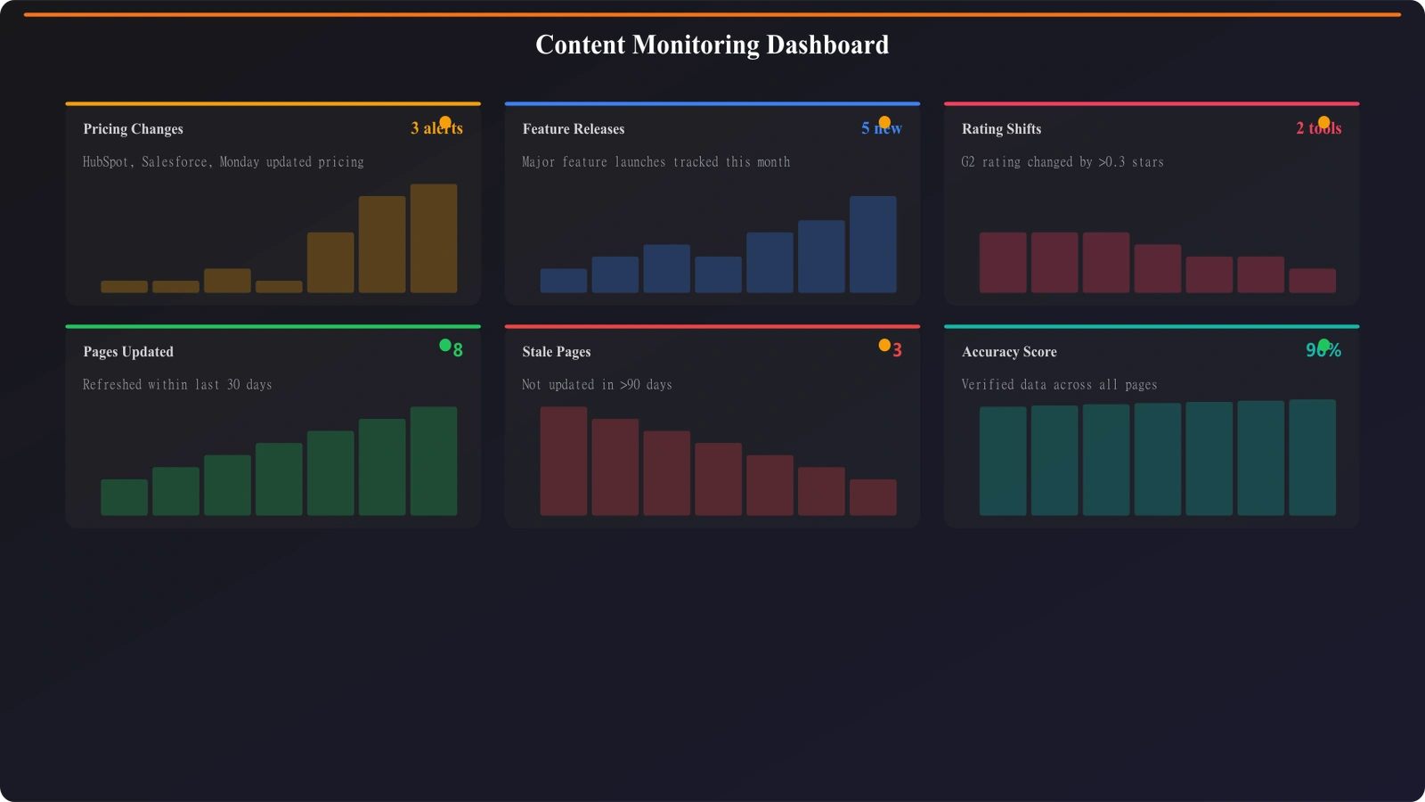Toggle the Accuracy Score verification dot
Image resolution: width=1425 pixels, height=802 pixels.
[x=1324, y=342]
